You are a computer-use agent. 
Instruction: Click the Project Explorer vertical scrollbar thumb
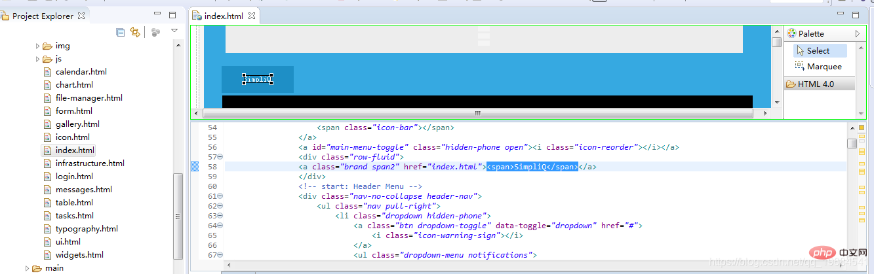pyautogui.click(x=178, y=218)
